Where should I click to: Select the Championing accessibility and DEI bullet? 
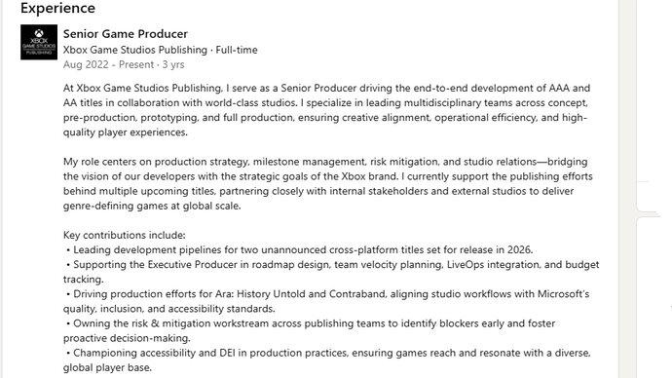pyautogui.click(x=327, y=360)
